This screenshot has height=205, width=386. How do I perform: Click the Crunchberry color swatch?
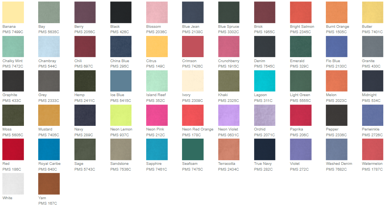(x=229, y=47)
